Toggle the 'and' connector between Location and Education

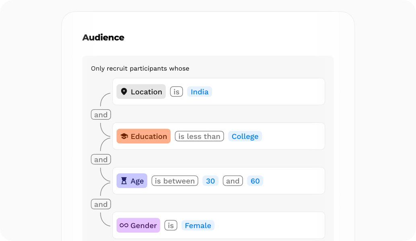point(101,114)
